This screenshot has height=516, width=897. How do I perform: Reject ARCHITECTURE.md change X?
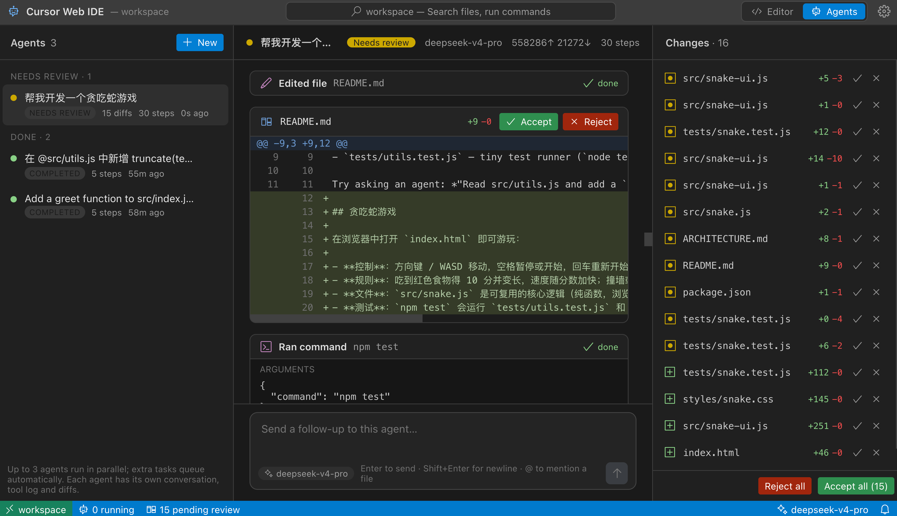point(876,239)
